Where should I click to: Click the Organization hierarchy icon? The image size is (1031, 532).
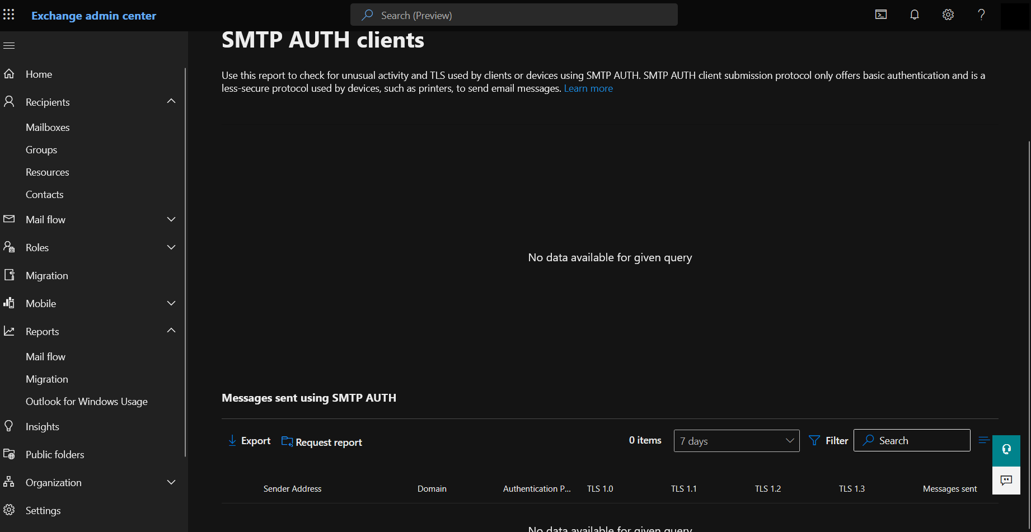(9, 482)
